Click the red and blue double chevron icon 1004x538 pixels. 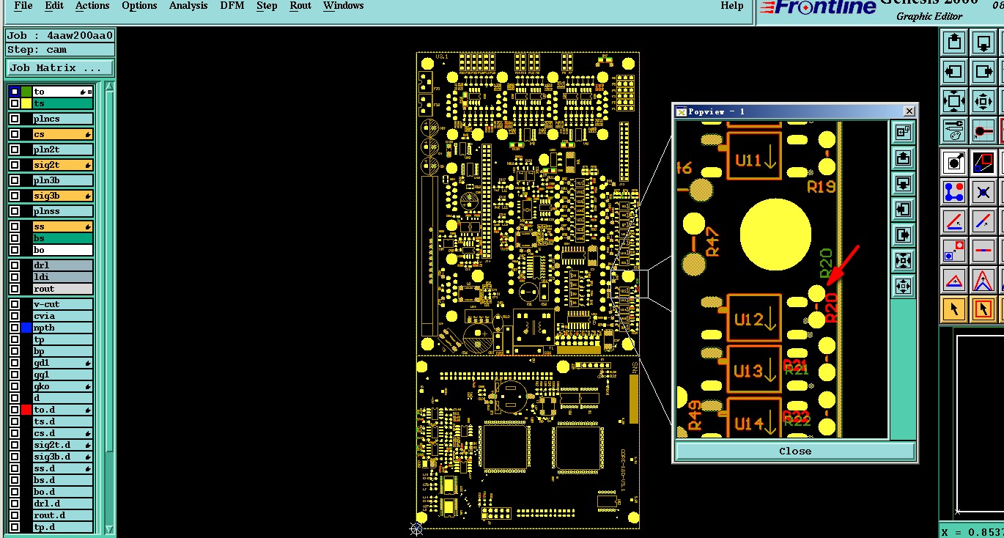[x=983, y=280]
